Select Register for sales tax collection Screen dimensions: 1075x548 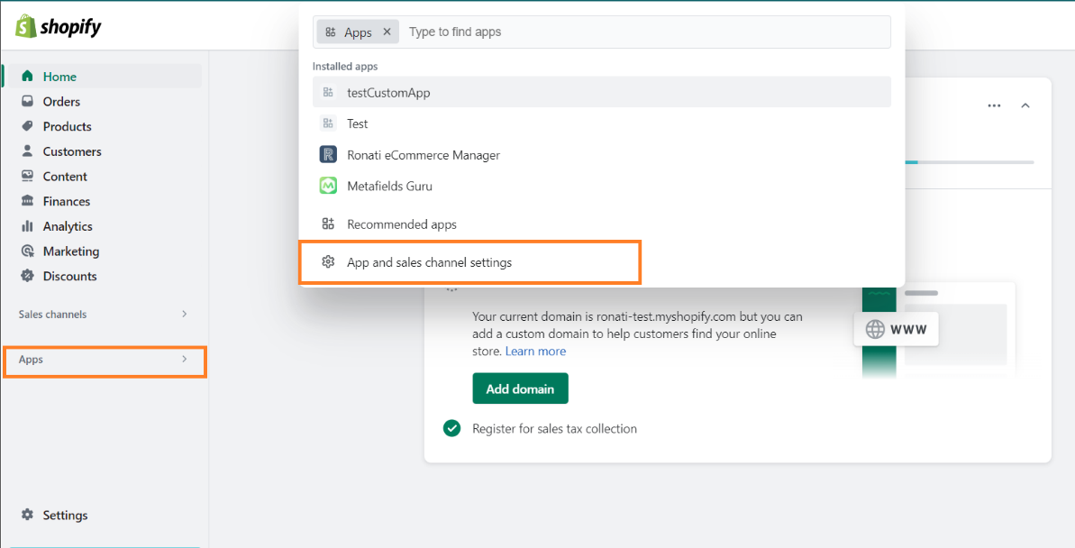point(555,429)
